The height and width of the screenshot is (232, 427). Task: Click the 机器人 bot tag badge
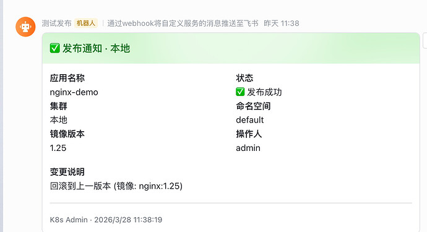tap(86, 24)
